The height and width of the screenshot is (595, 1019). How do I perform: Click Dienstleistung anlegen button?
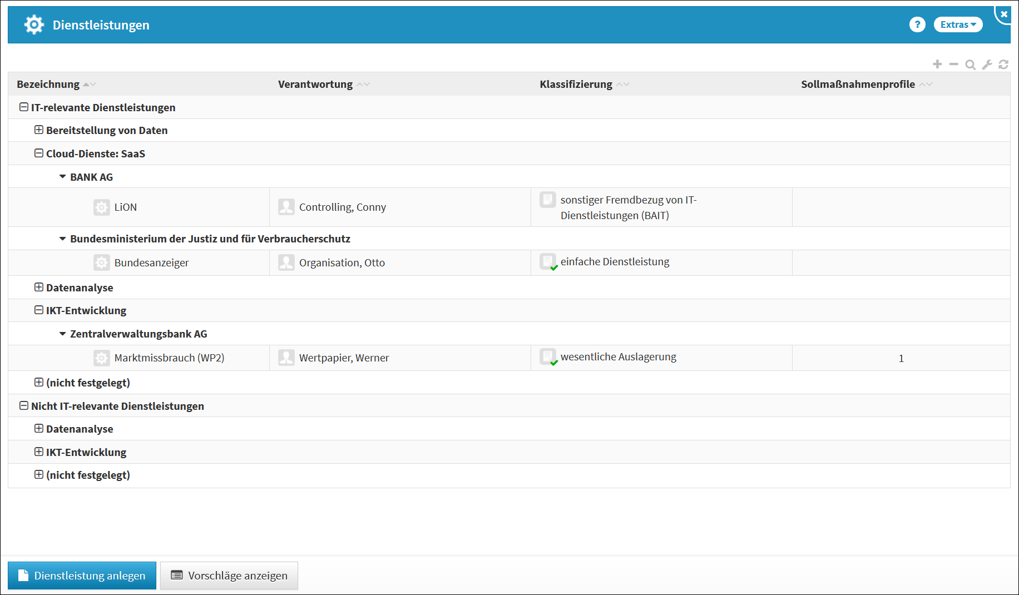[82, 576]
